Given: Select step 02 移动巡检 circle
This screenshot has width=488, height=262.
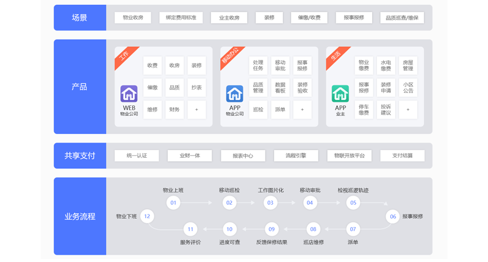Looking at the screenshot, I should tap(229, 203).
